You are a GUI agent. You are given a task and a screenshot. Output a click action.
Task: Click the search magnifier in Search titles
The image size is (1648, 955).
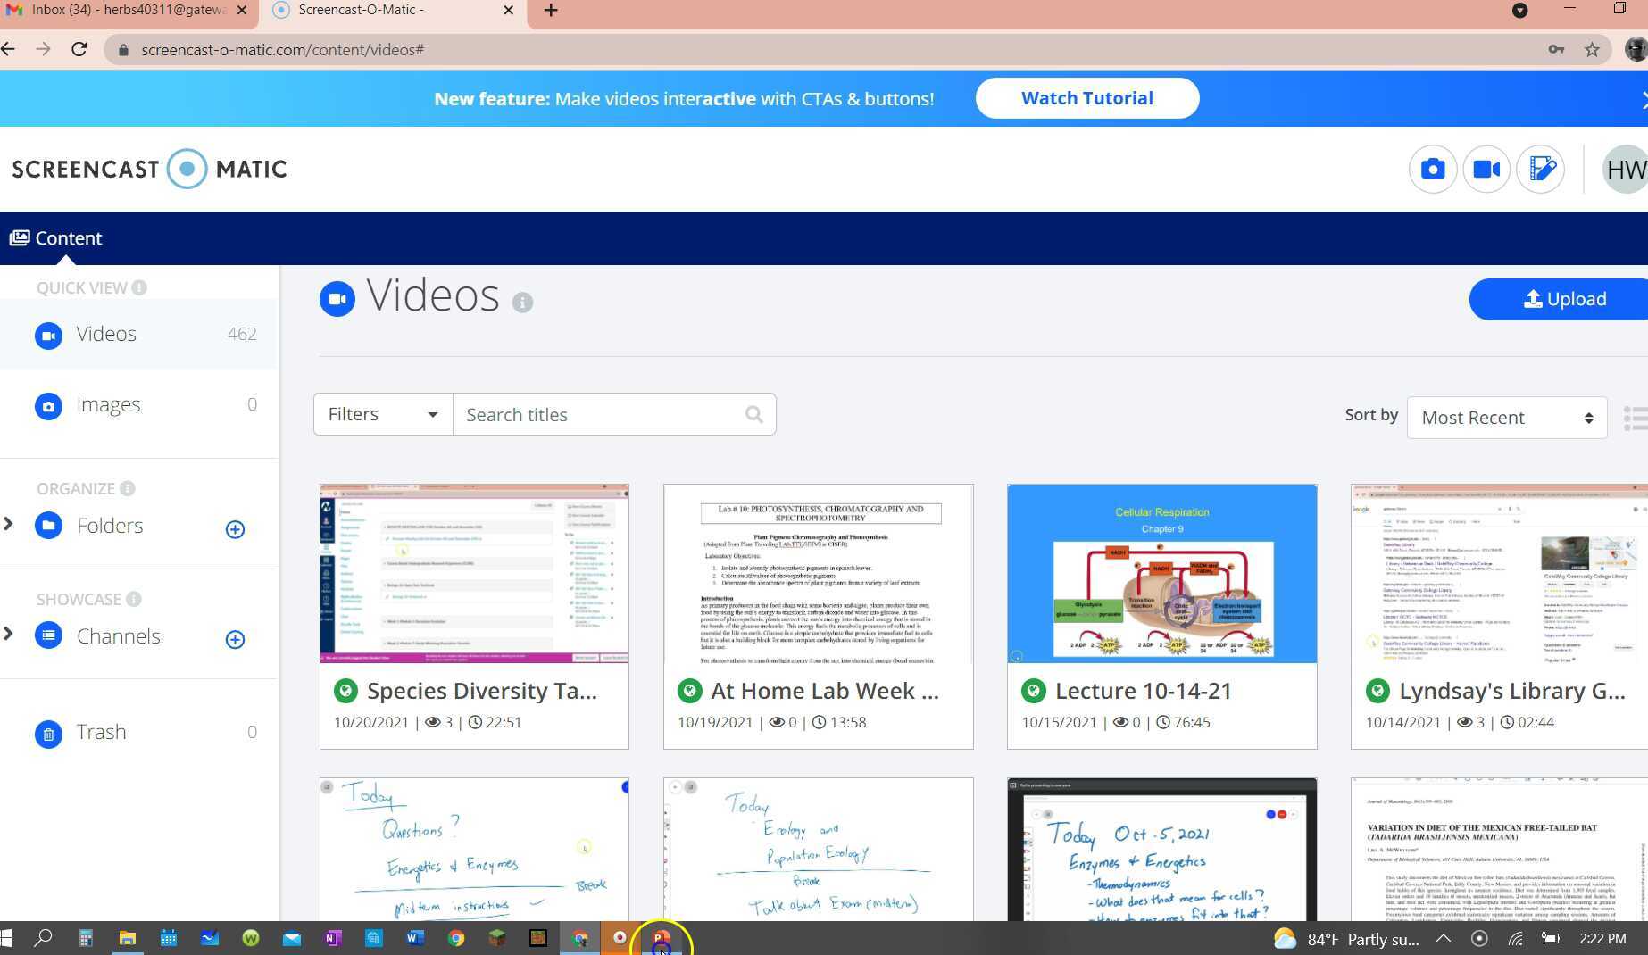click(753, 415)
